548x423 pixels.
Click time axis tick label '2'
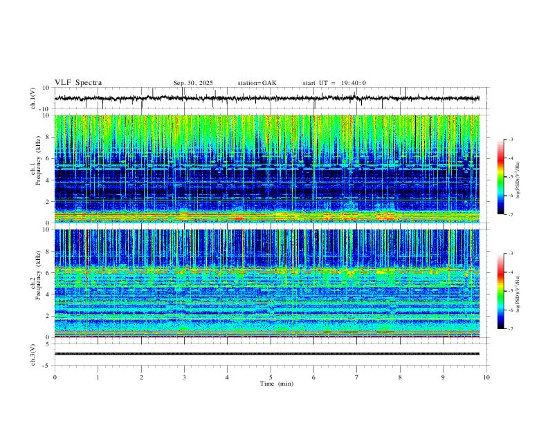[x=141, y=377]
